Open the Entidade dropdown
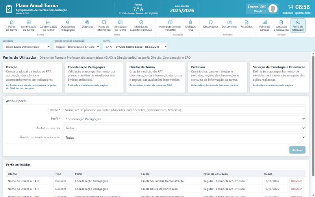 click(x=27, y=46)
